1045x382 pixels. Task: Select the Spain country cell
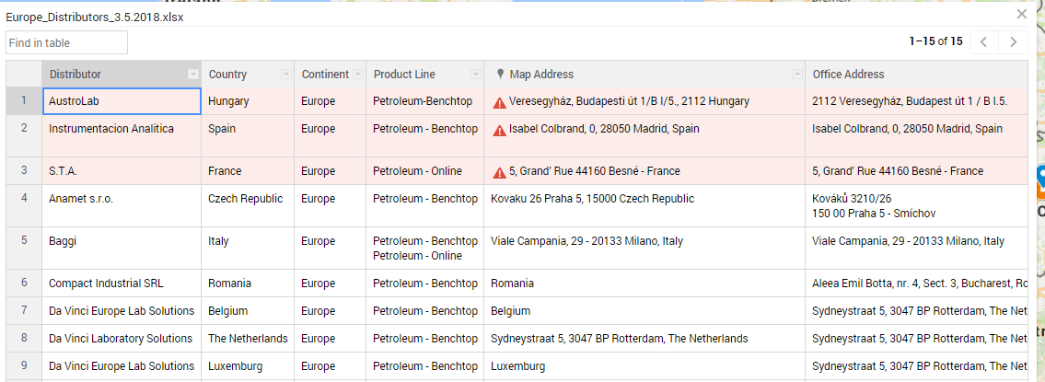tap(248, 136)
